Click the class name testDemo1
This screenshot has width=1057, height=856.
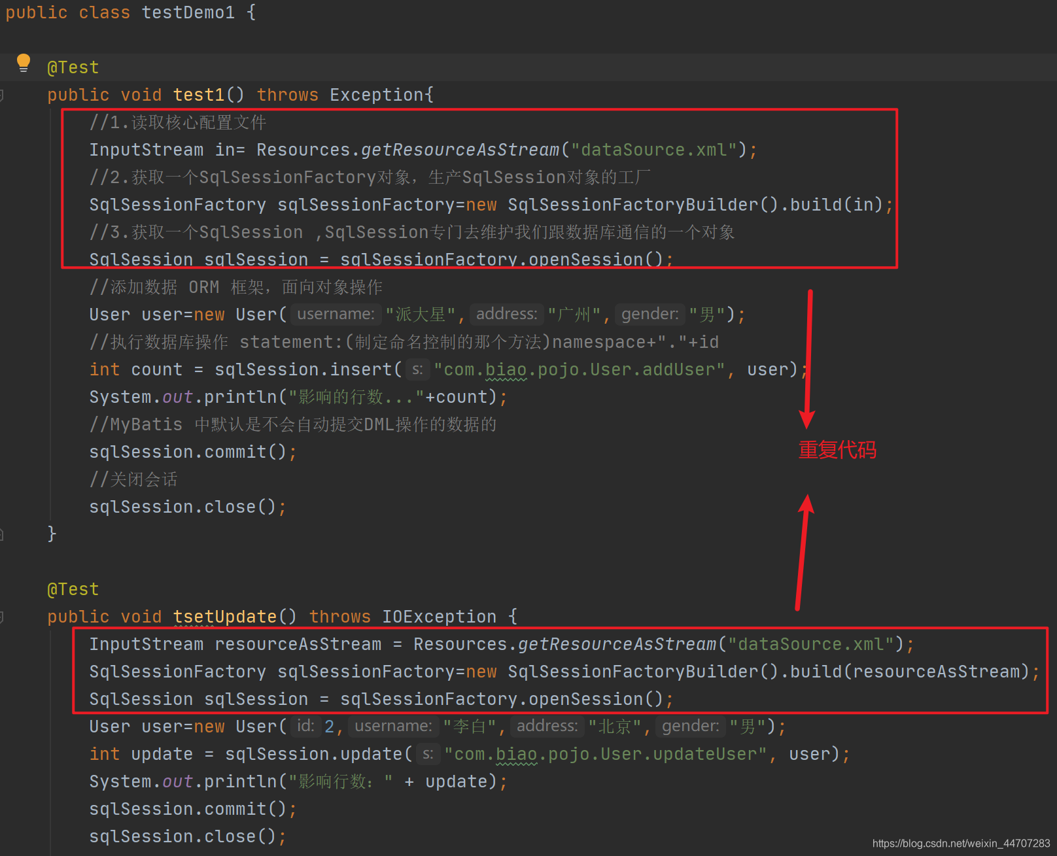pyautogui.click(x=188, y=12)
